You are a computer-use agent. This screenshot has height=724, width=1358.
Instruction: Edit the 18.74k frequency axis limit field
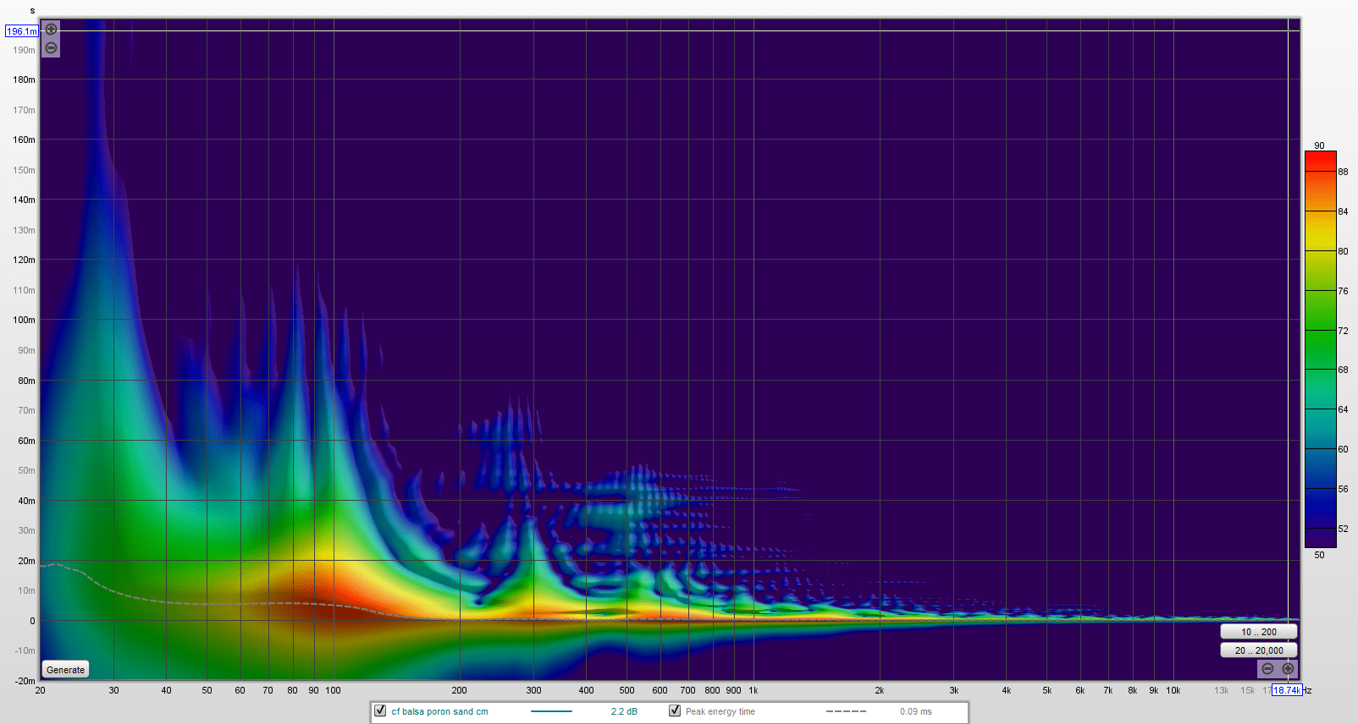point(1287,690)
